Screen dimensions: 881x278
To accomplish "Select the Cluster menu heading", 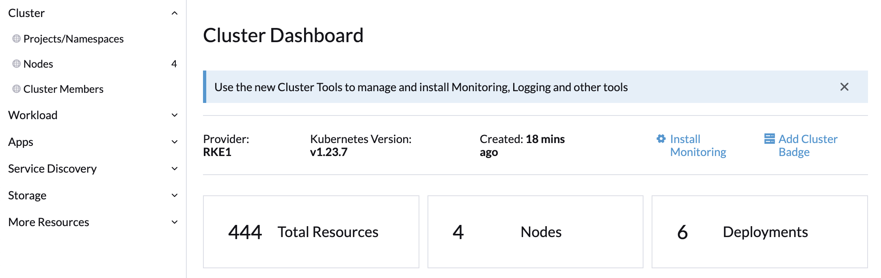I will [x=26, y=13].
